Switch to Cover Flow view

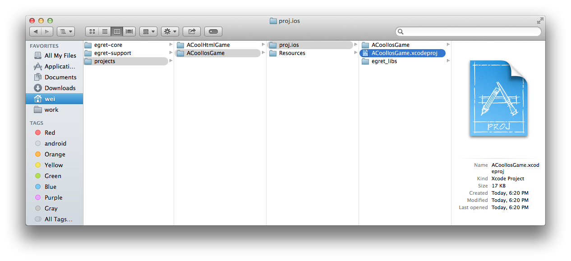[x=129, y=32]
